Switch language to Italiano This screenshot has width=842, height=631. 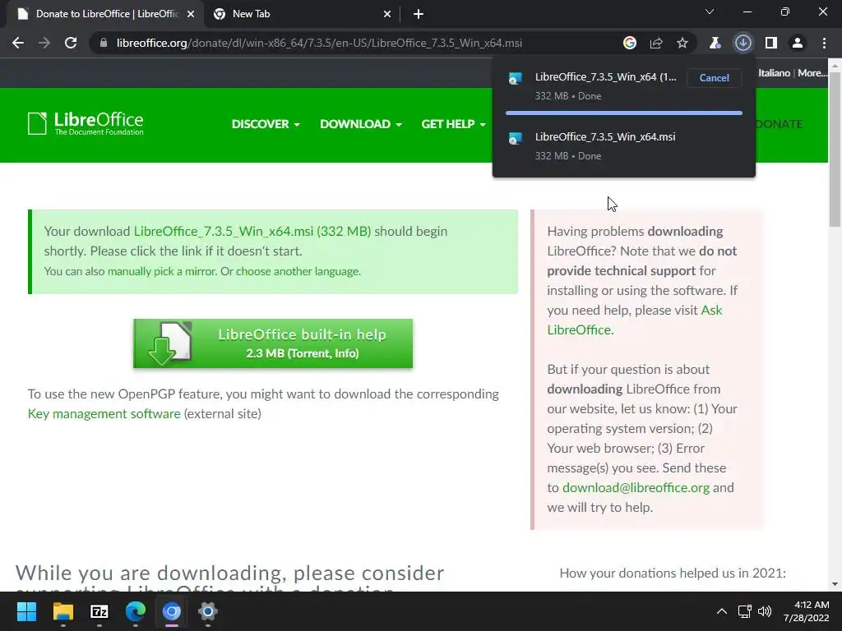[774, 73]
